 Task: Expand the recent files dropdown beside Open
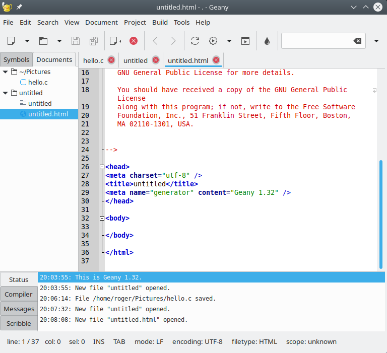click(x=59, y=41)
